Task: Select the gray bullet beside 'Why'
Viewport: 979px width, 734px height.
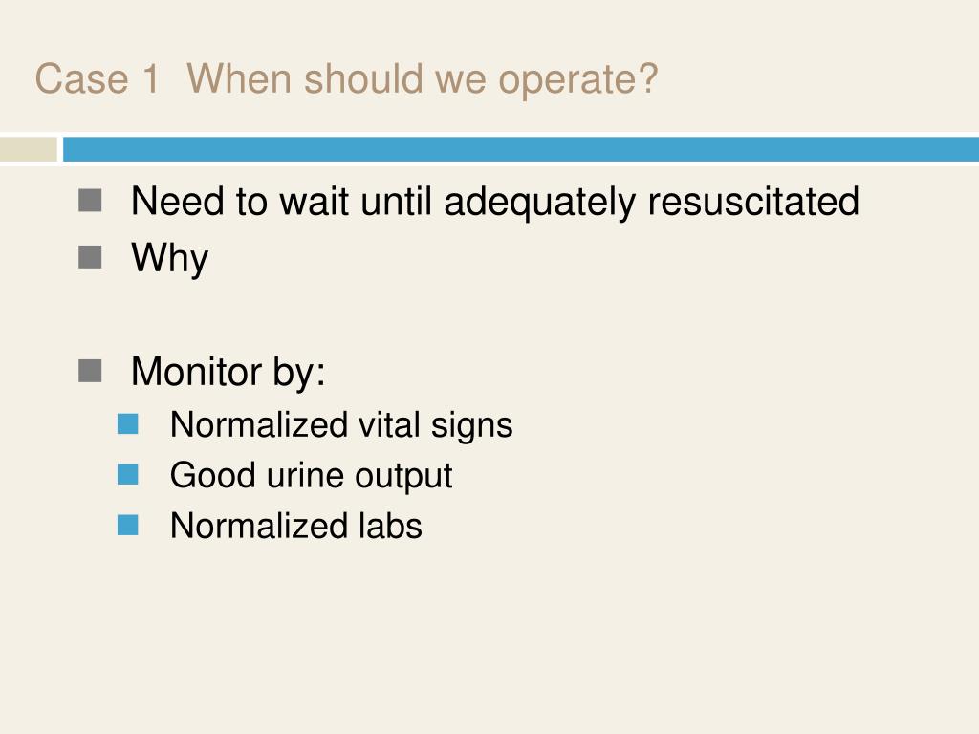Action: [90, 257]
